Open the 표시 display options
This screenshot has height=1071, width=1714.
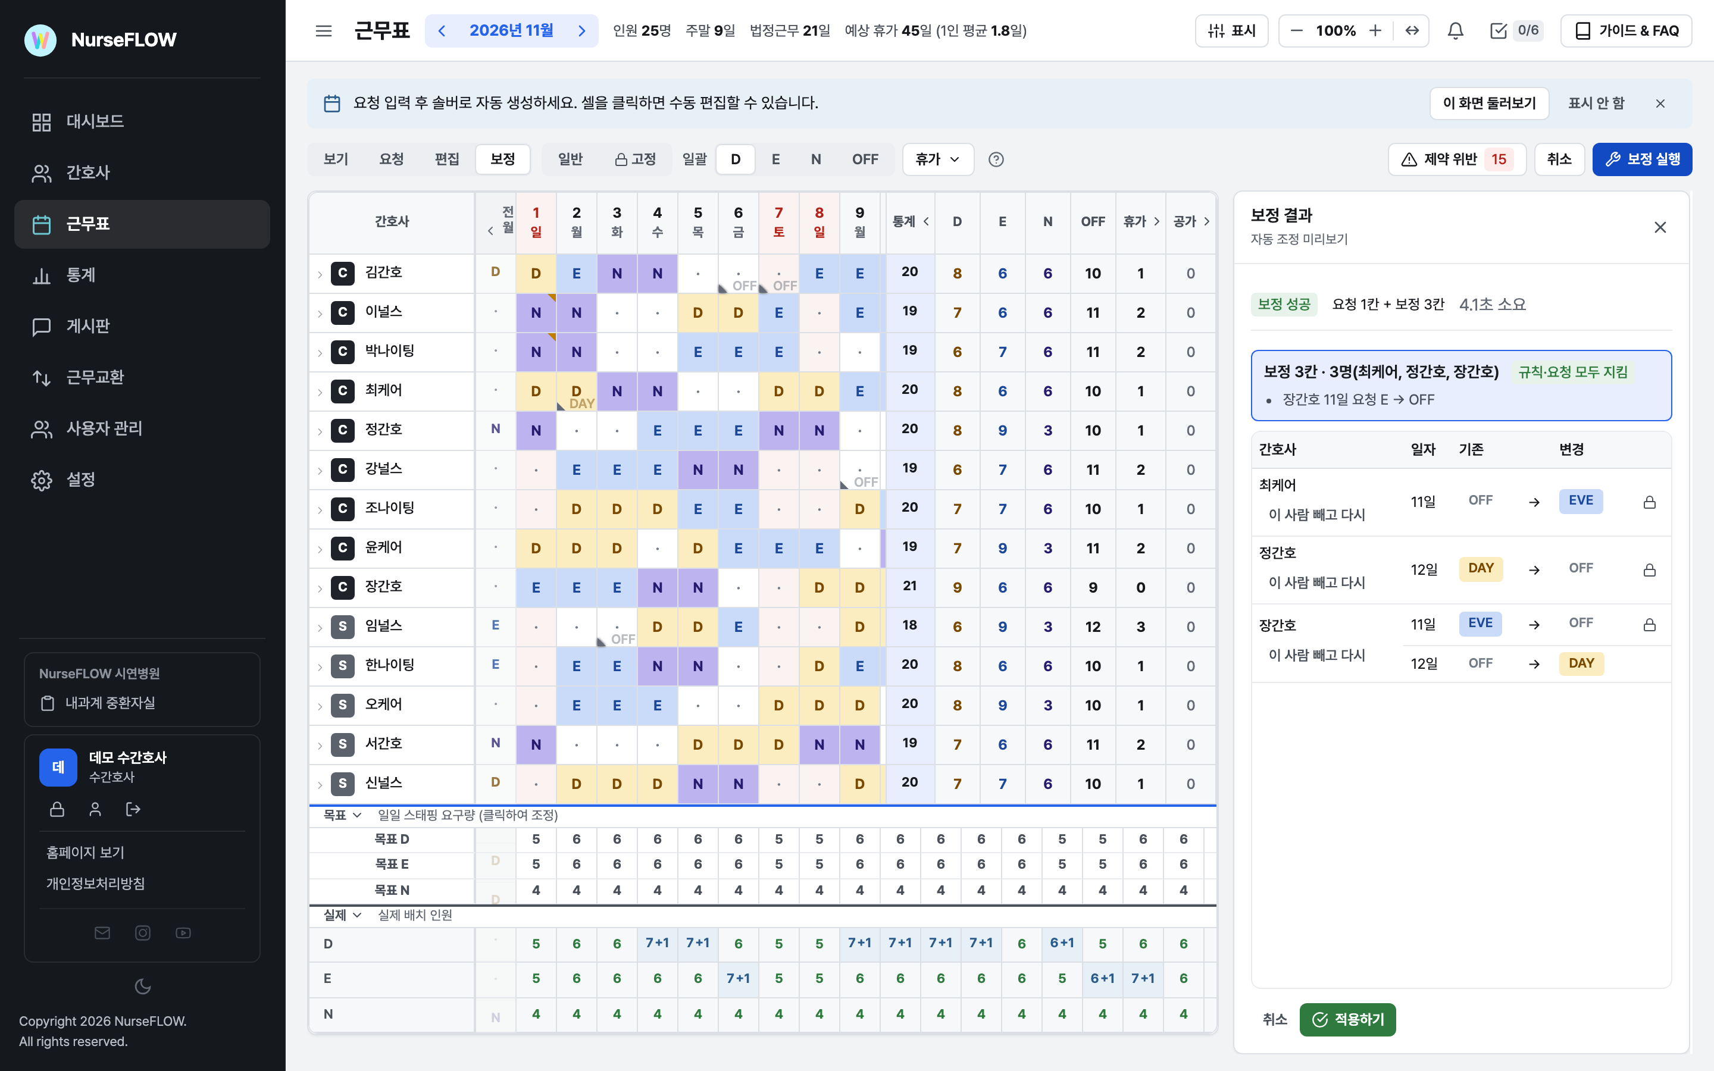point(1232,30)
